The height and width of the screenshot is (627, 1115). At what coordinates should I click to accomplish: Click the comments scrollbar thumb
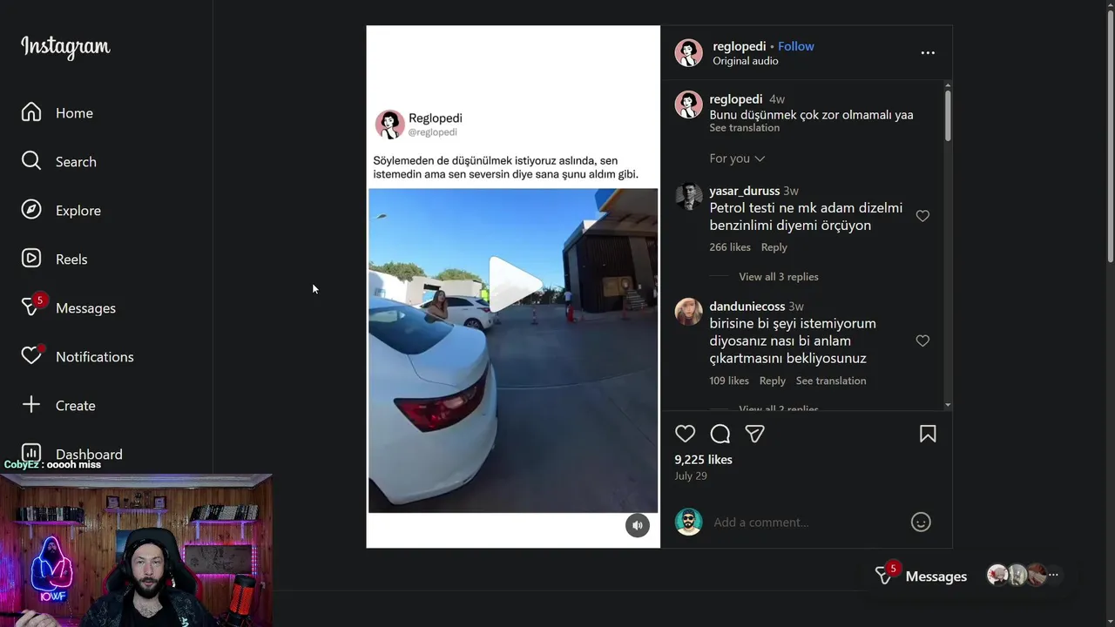(x=948, y=115)
